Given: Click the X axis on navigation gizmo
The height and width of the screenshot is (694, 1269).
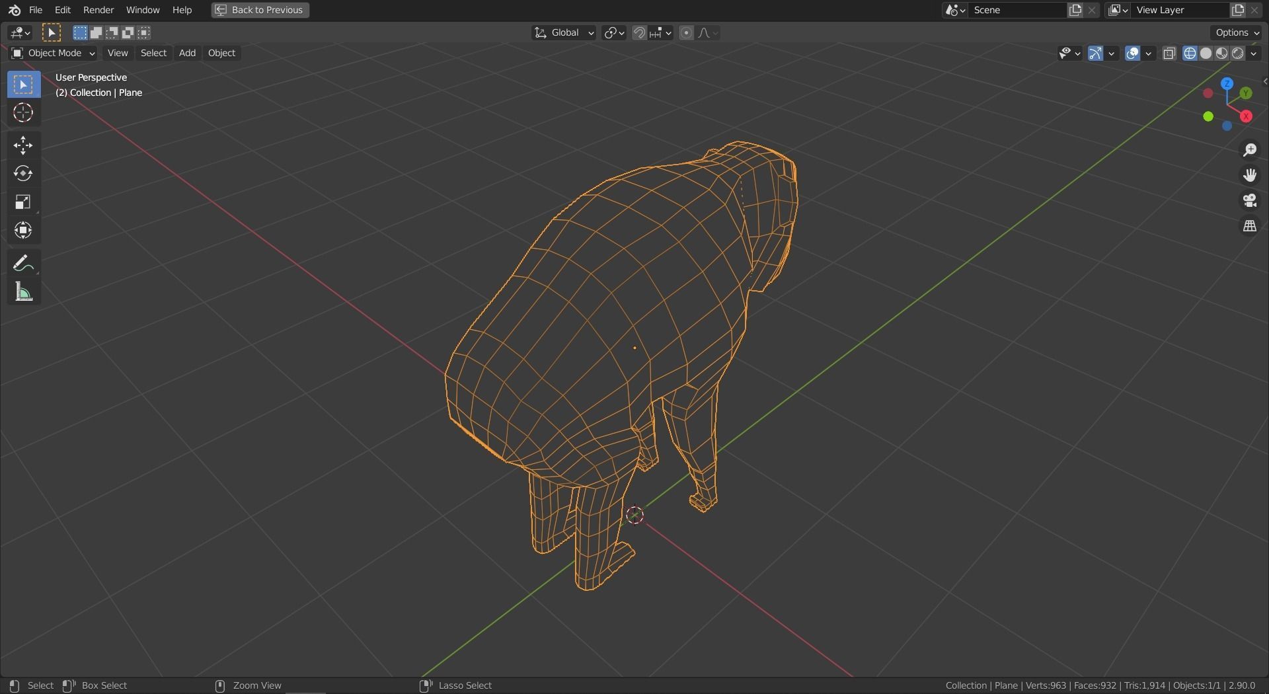Looking at the screenshot, I should coord(1247,116).
